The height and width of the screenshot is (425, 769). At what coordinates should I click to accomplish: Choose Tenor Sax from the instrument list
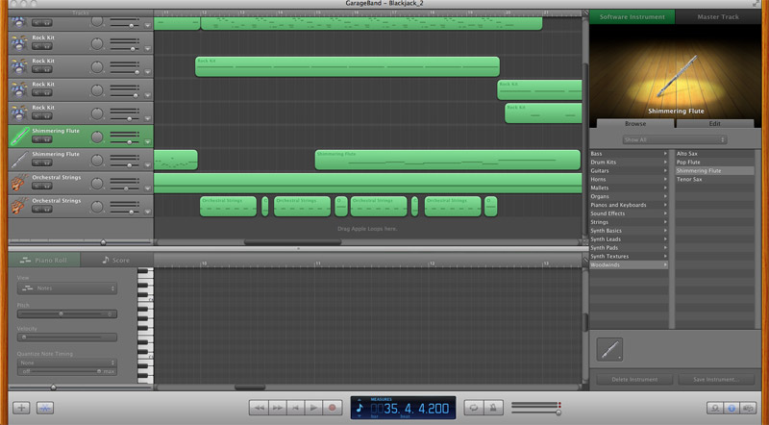pos(714,179)
